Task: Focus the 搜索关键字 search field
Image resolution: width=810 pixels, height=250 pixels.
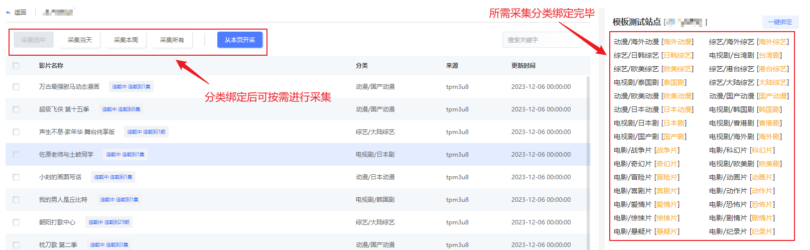Action: pos(542,40)
